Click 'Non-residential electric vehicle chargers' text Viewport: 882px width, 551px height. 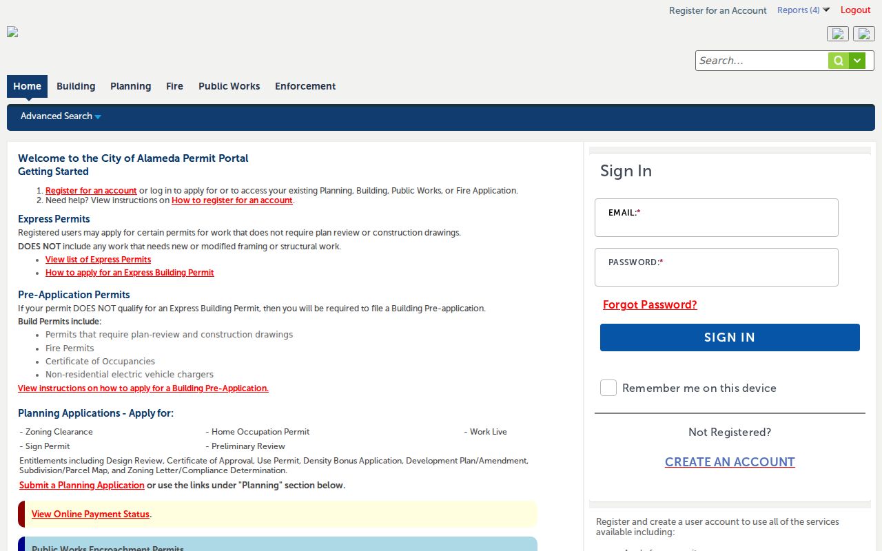coord(130,375)
